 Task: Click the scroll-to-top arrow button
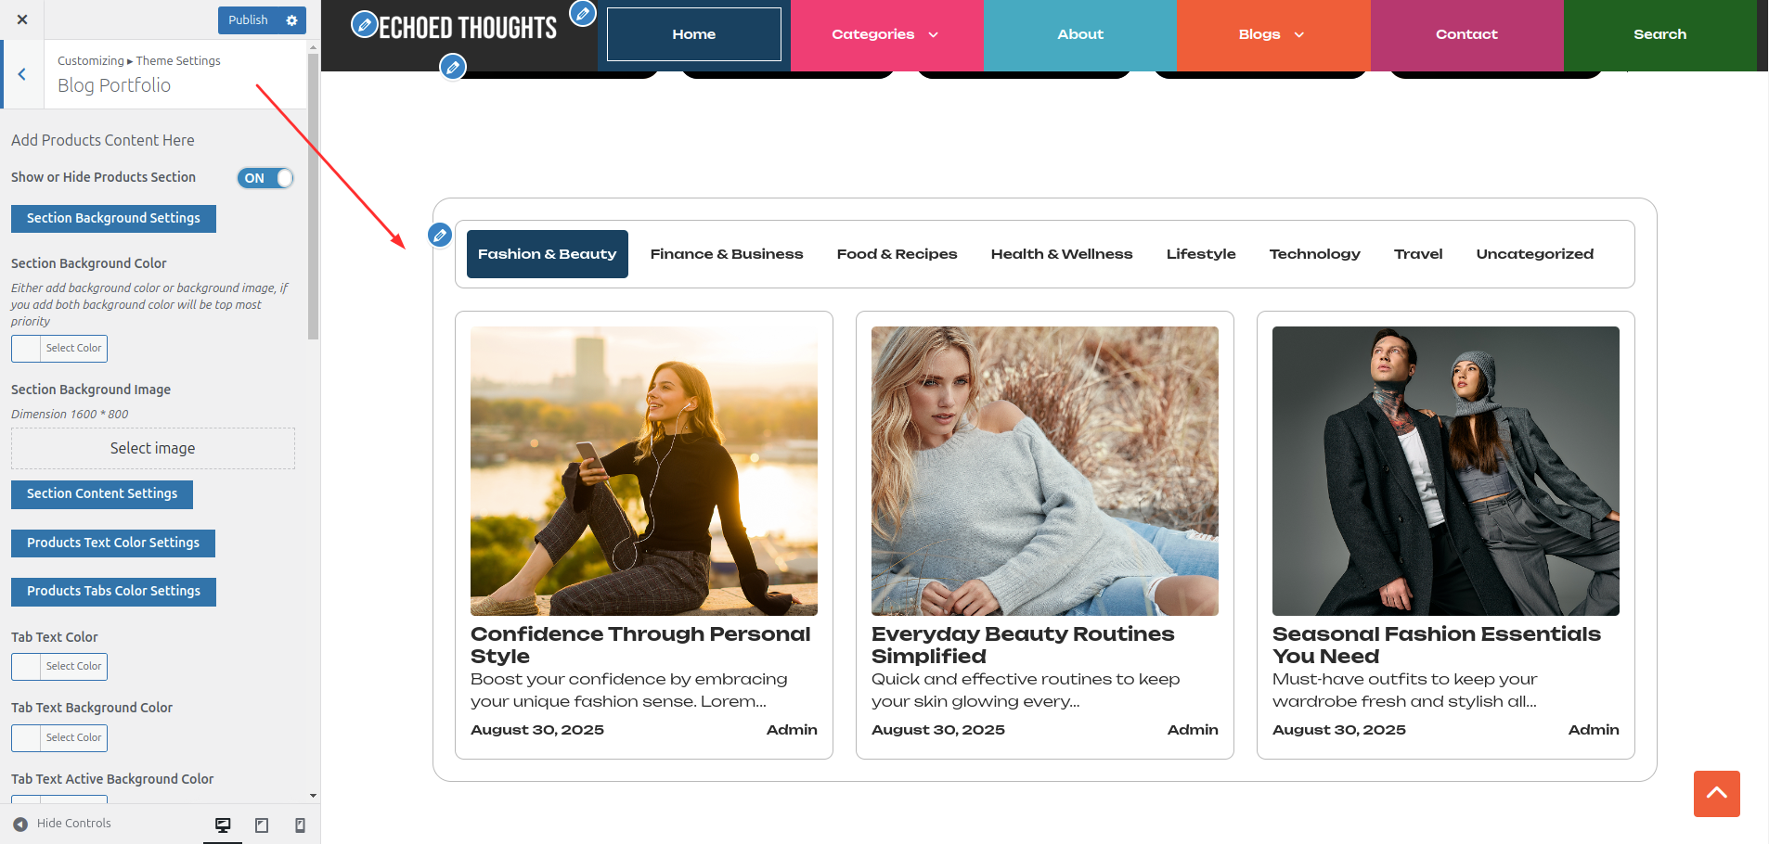1716,793
